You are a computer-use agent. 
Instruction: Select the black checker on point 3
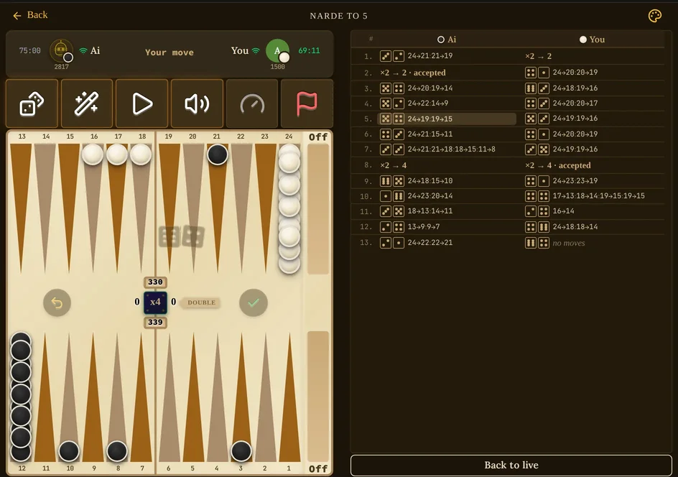tap(241, 451)
